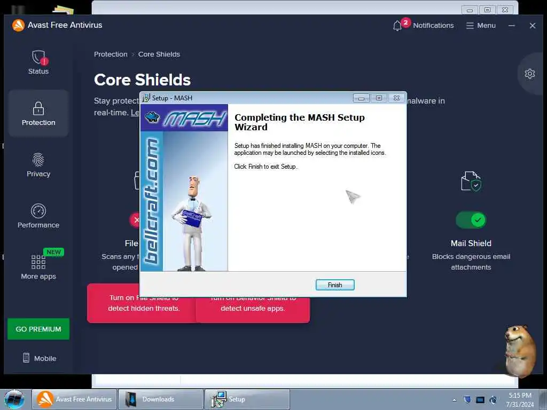The image size is (547, 410).
Task: Select the Protection lock icon
Action: point(38,108)
